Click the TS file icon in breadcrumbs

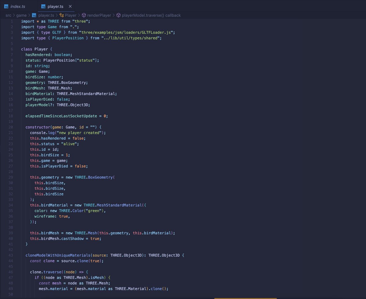coord(34,15)
